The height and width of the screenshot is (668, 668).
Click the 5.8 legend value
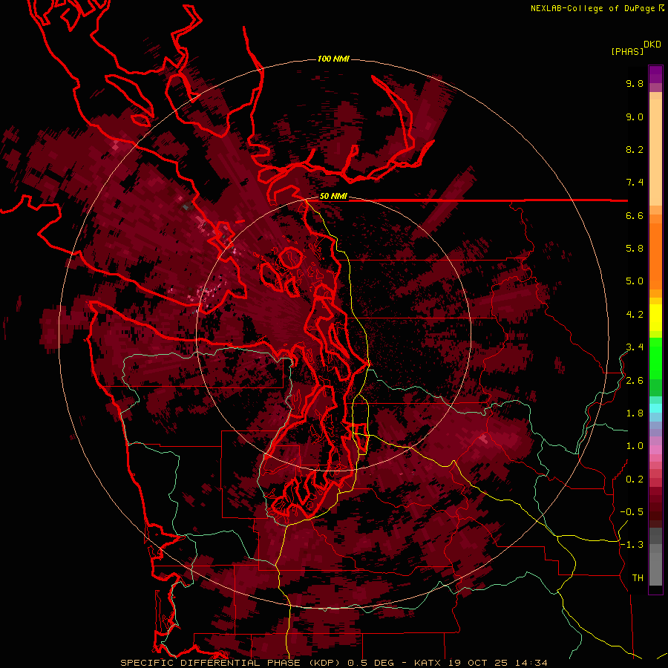click(635, 249)
